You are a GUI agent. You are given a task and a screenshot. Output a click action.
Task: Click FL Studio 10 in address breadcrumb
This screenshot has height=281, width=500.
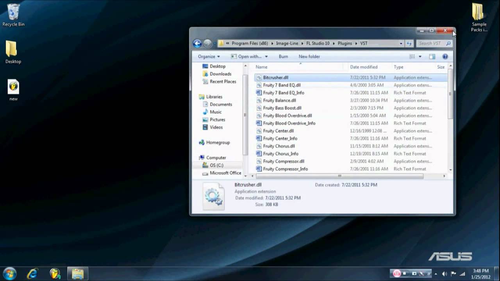pyautogui.click(x=318, y=43)
